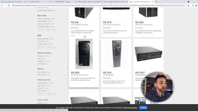This screenshot has height=111, width=198.
Task: Click Disco rígido Máximo field
Action: click(x=49, y=30)
